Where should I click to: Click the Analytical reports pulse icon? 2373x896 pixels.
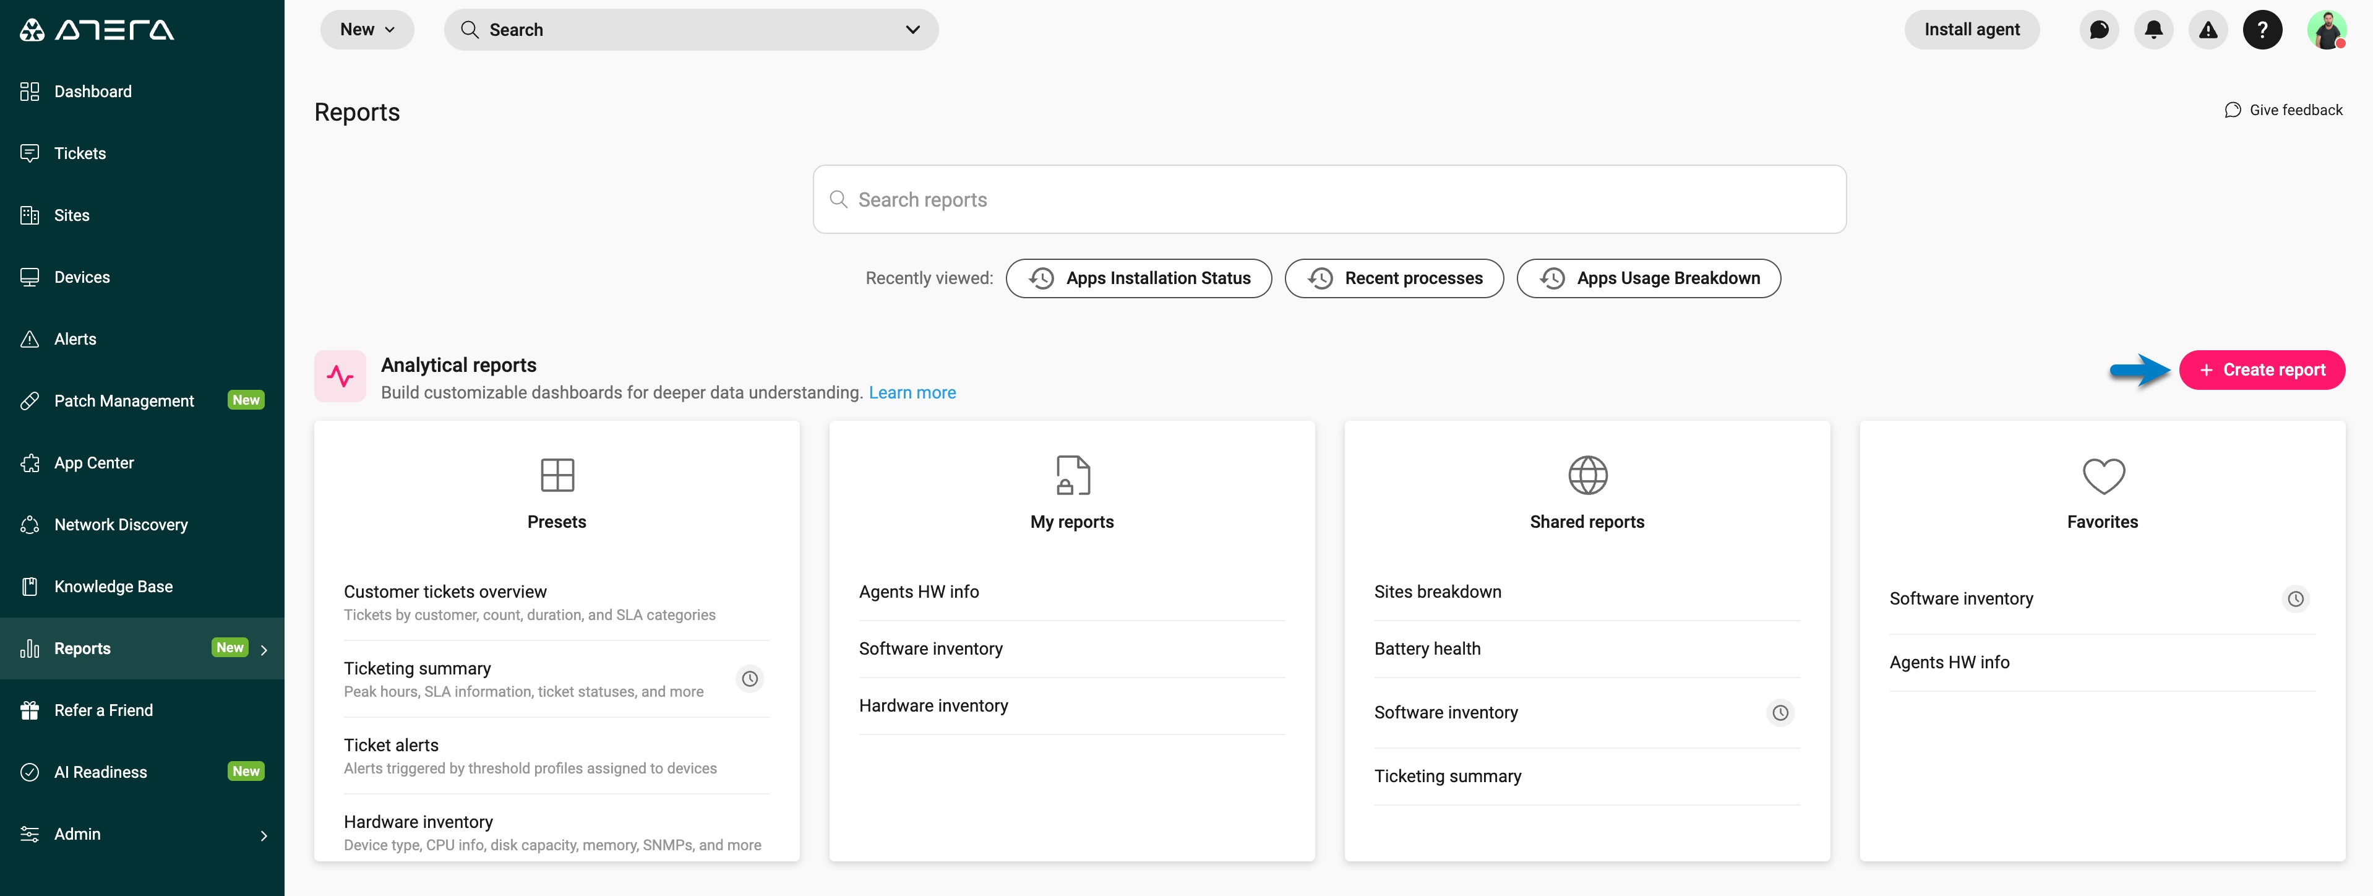pos(340,376)
